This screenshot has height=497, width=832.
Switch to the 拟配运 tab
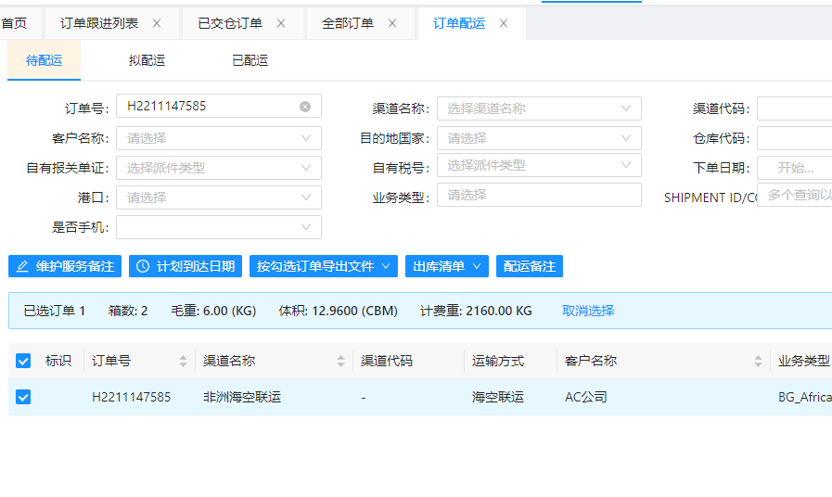tap(147, 60)
